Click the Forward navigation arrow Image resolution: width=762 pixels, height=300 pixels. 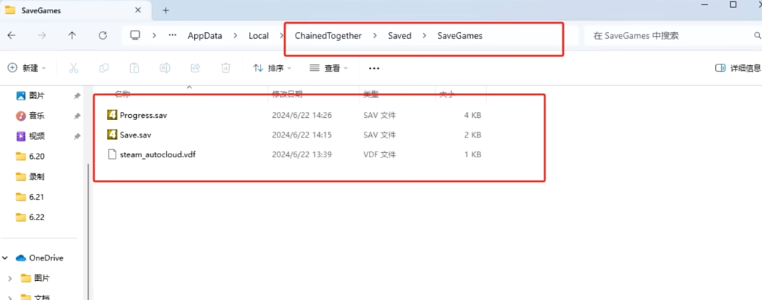point(42,35)
